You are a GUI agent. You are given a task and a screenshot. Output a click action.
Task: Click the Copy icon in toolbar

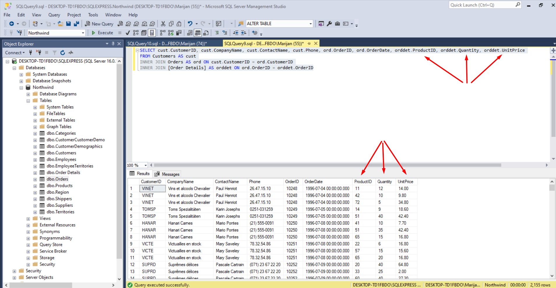[x=171, y=24]
